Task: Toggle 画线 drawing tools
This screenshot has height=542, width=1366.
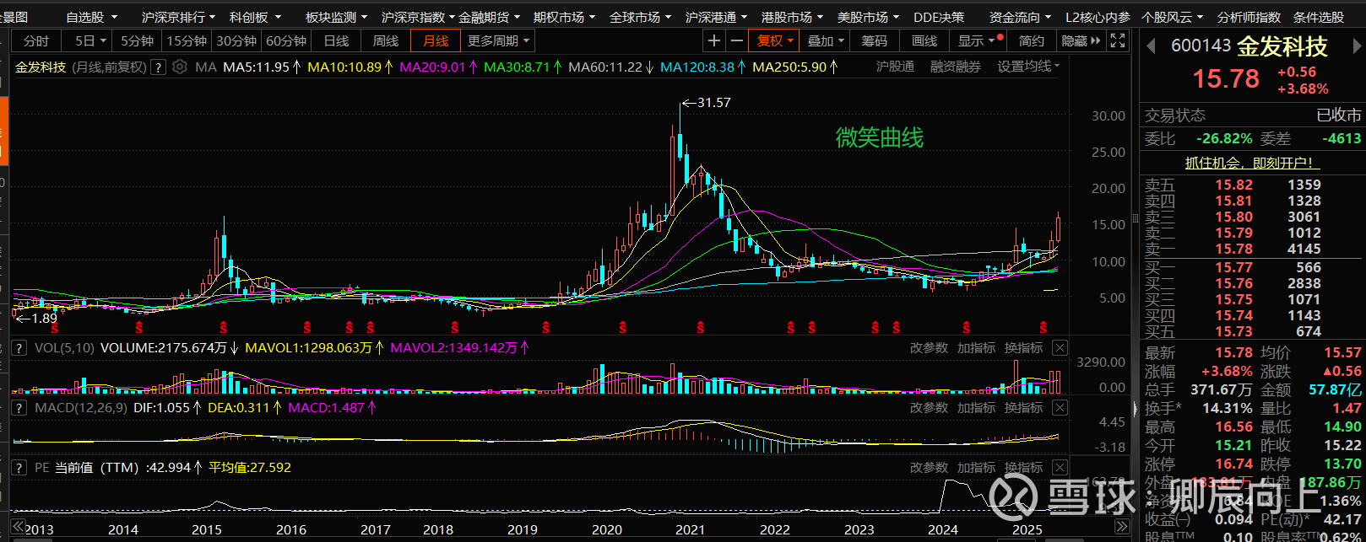Action: coord(924,40)
